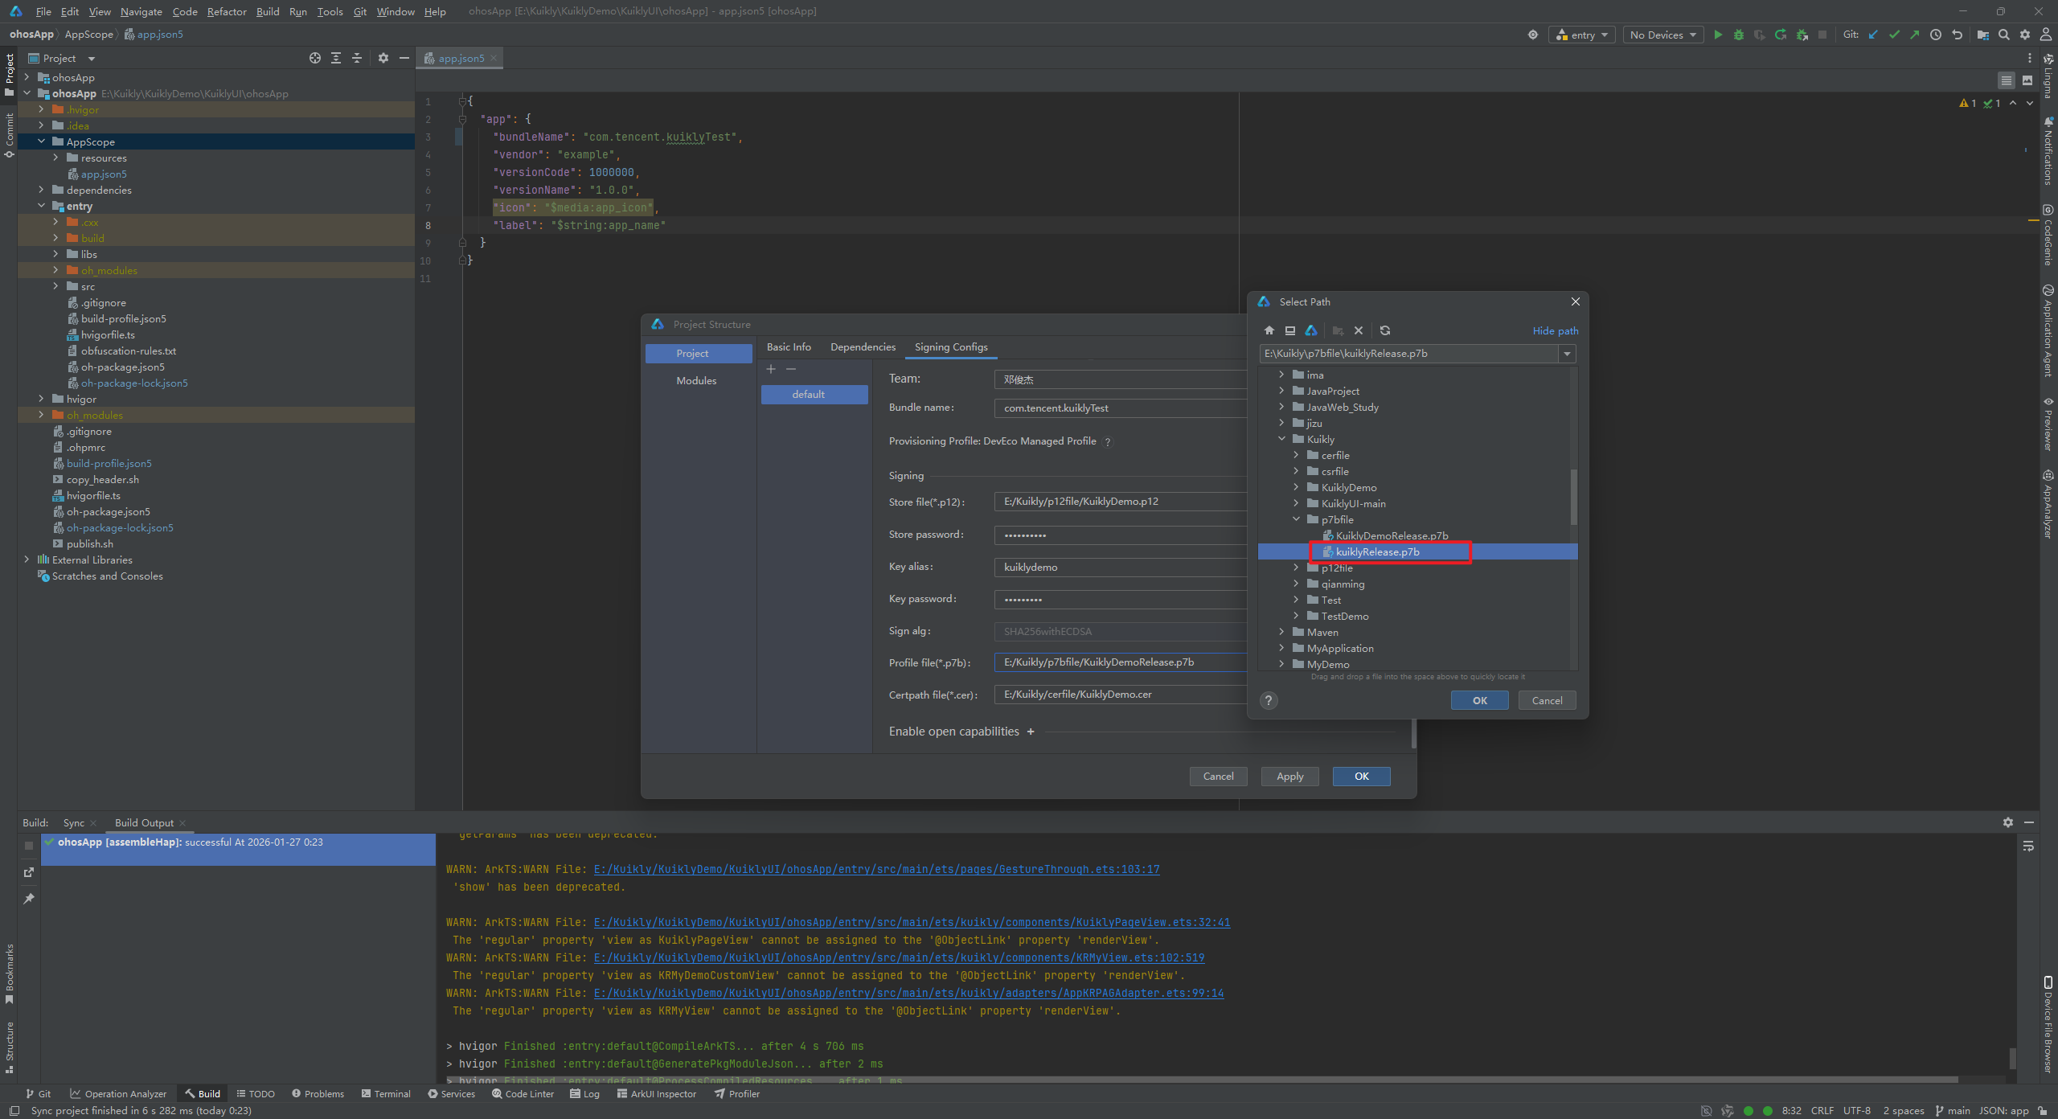Click Select Opened File target icon
The height and width of the screenshot is (1119, 2058).
[315, 58]
